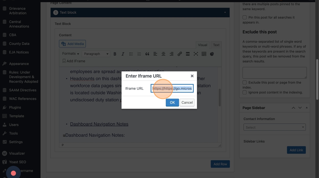The width and height of the screenshot is (319, 178).
Task: Move Page Sidebar panel up
Action: pos(293,108)
